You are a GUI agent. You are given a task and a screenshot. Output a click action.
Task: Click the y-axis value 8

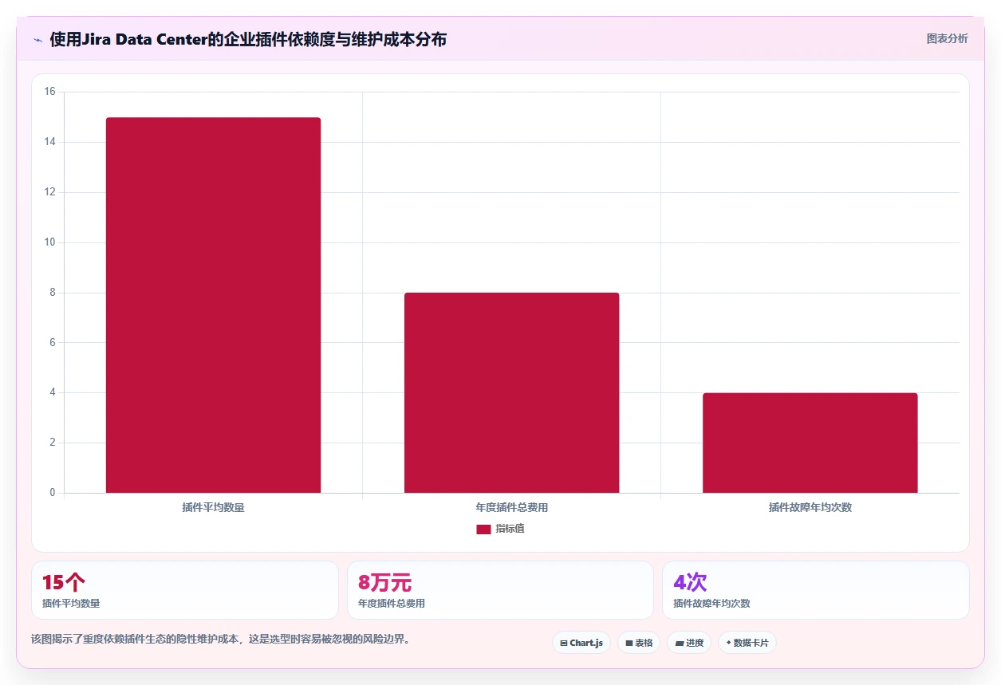tap(53, 293)
